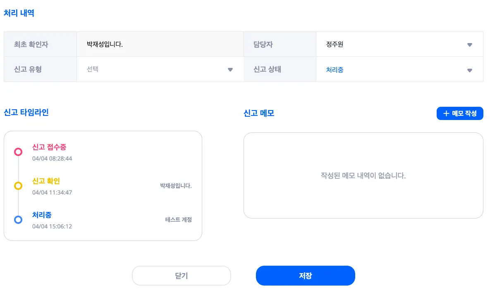Click the yellow 신고 확인 timeline circle
The width and height of the screenshot is (490, 293).
pyautogui.click(x=18, y=186)
